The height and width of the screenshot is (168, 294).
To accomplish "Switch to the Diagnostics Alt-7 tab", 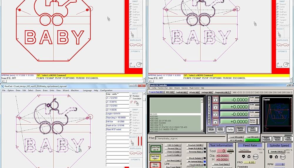I will pyautogui.click(x=223, y=92).
